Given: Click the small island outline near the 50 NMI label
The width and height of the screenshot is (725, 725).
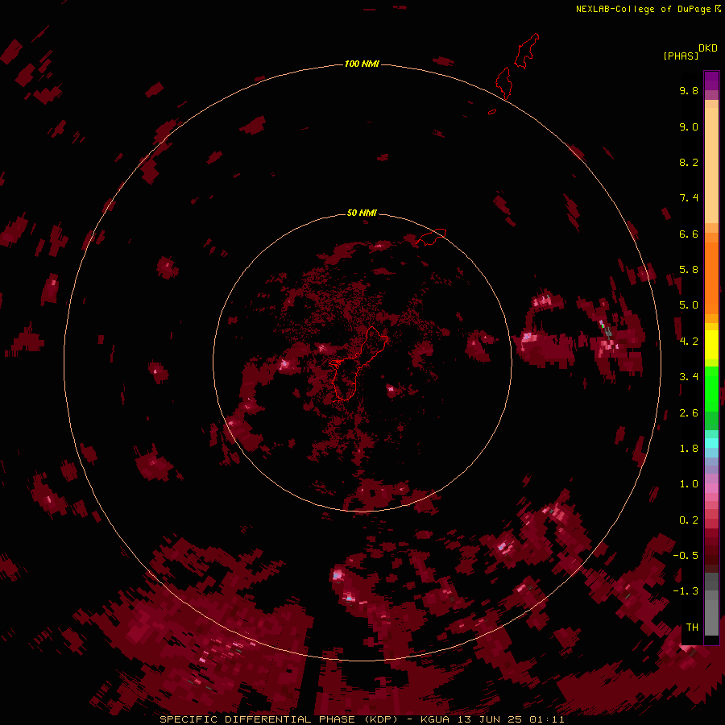Looking at the screenshot, I should tap(432, 236).
